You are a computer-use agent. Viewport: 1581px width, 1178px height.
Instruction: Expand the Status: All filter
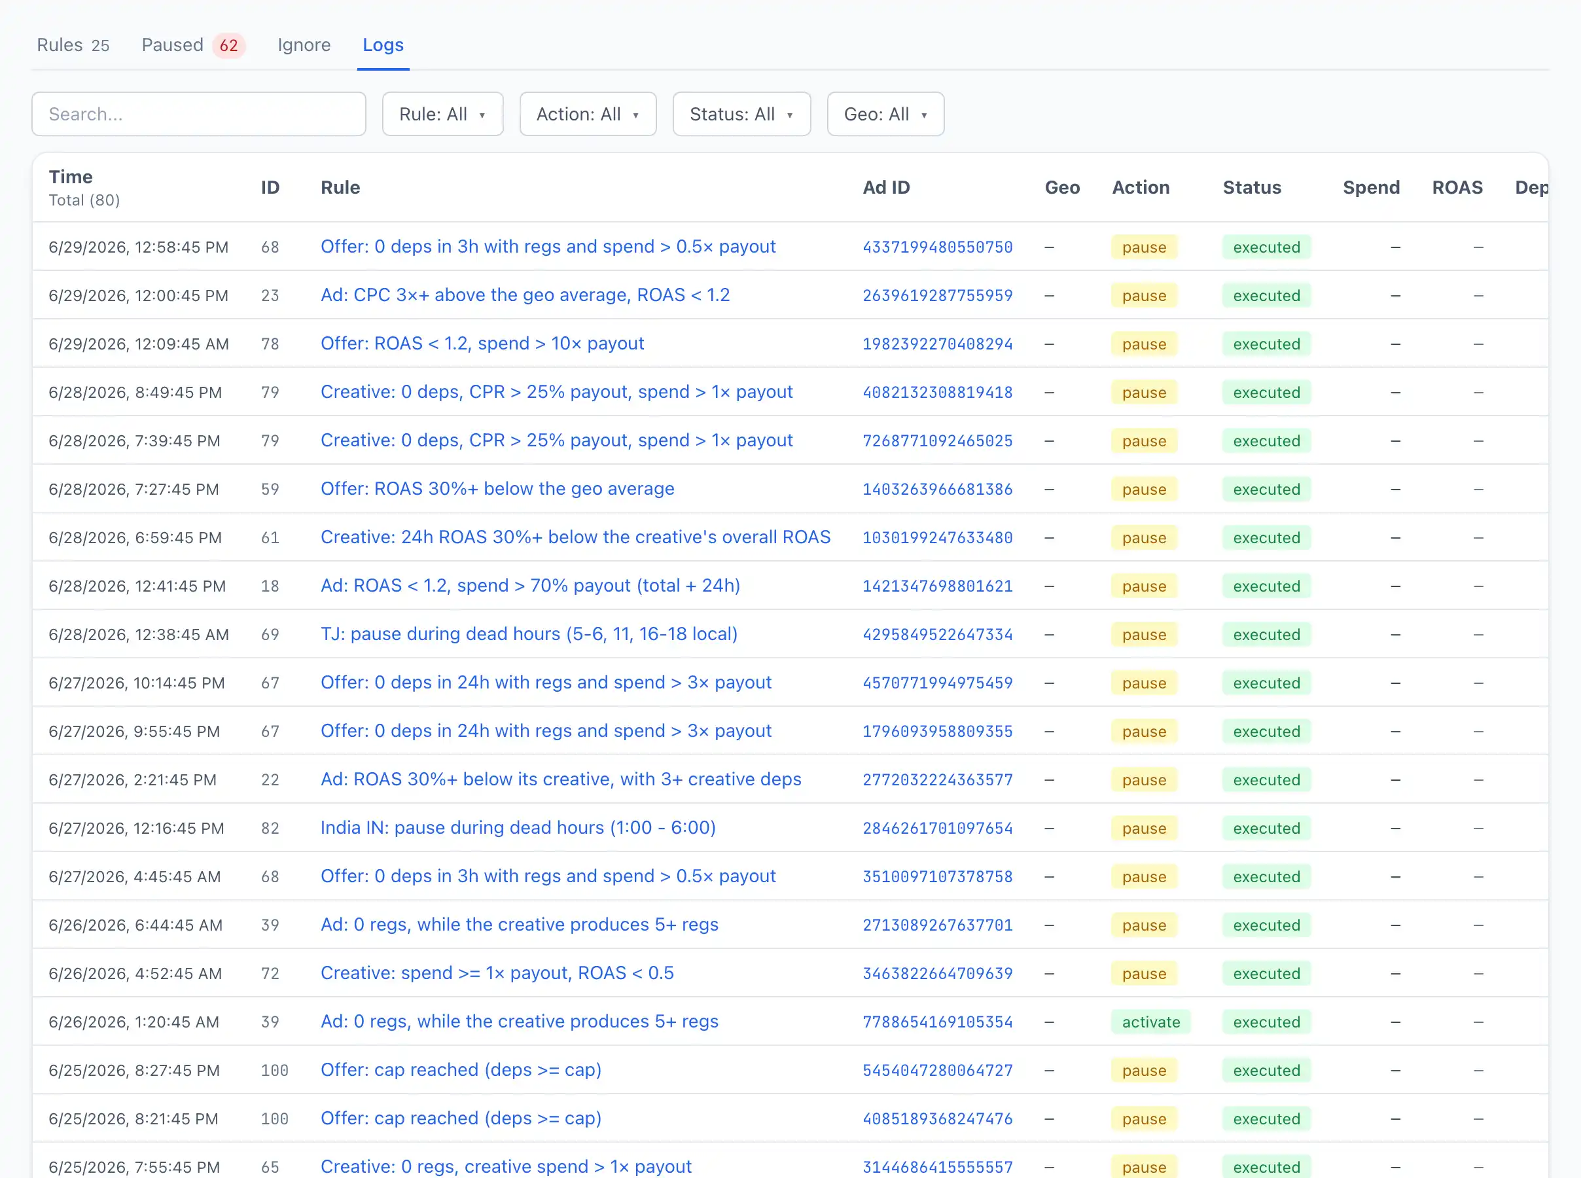click(742, 114)
